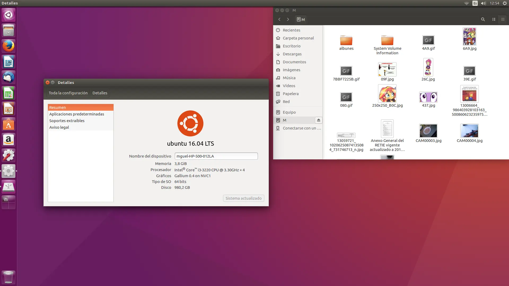Select the CAM00003.jpg thumbnail

(428, 131)
